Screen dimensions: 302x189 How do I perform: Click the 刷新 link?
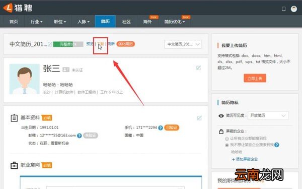pyautogui.click(x=111, y=44)
